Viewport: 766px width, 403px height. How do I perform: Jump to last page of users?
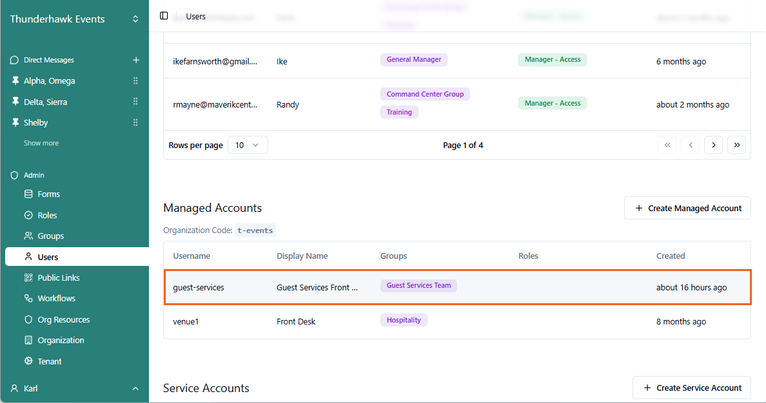point(736,145)
